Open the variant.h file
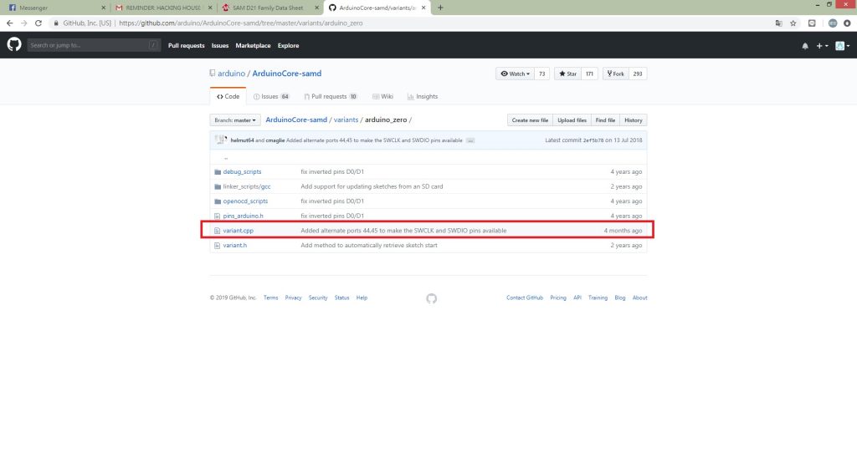This screenshot has height=468, width=857. pyautogui.click(x=235, y=246)
